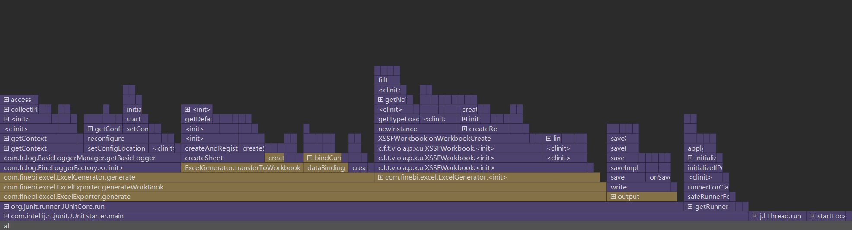Click the plus icon beside bindCurr frame

coord(310,158)
